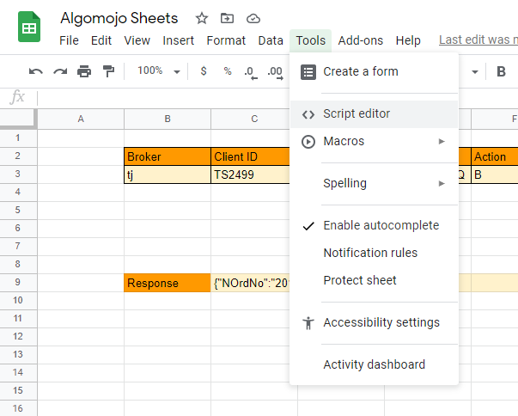Apply bold formatting
518x416 pixels.
click(x=501, y=71)
